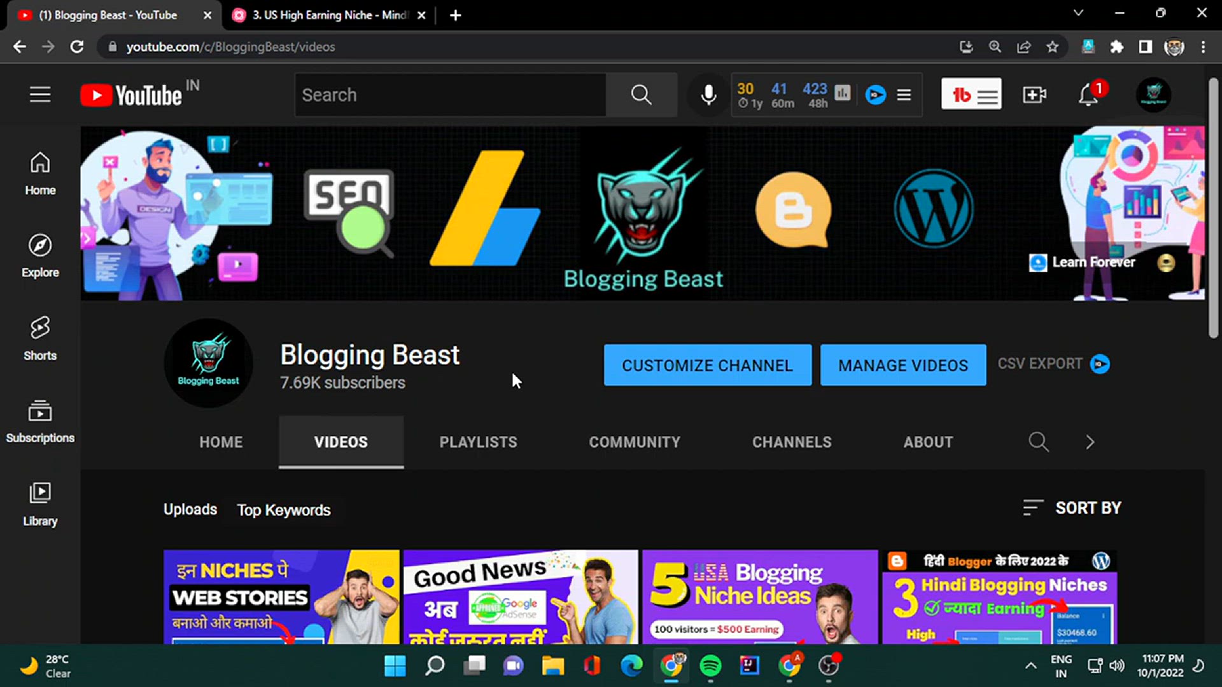This screenshot has height=687, width=1222.
Task: Open the vidIQ three-line dropdown menu
Action: point(904,95)
